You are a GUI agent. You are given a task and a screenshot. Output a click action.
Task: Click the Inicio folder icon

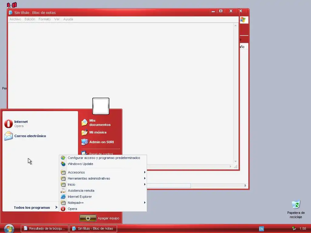[63, 184]
